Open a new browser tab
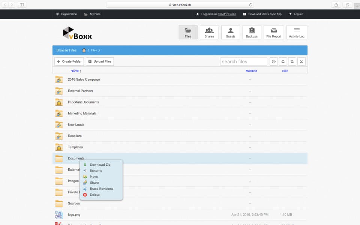 (x=357, y=6)
